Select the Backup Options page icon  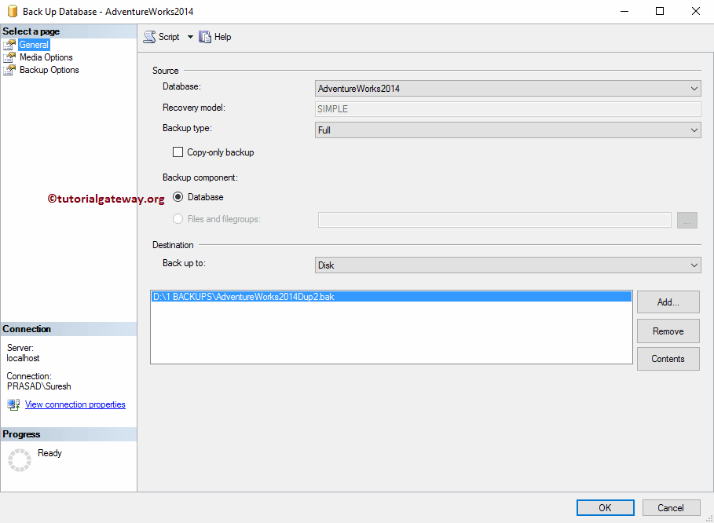(9, 70)
